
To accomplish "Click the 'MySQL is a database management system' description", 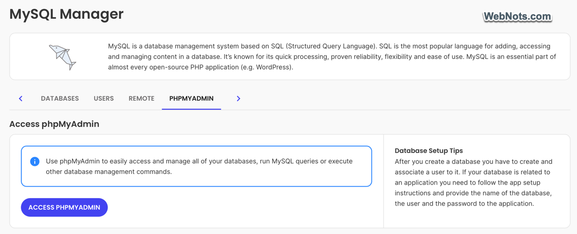I will pos(332,56).
